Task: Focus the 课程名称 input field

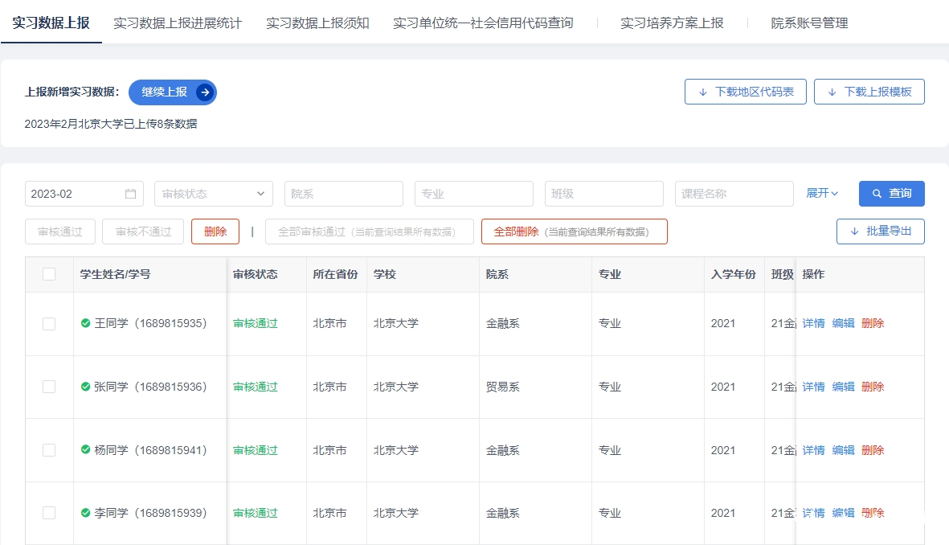Action: coord(734,194)
